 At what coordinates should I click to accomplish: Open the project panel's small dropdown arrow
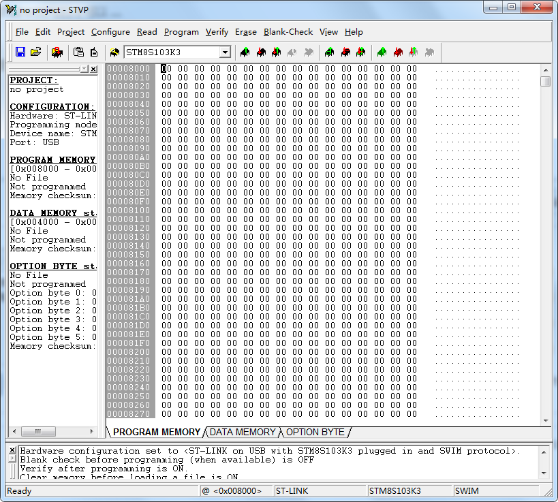[84, 69]
